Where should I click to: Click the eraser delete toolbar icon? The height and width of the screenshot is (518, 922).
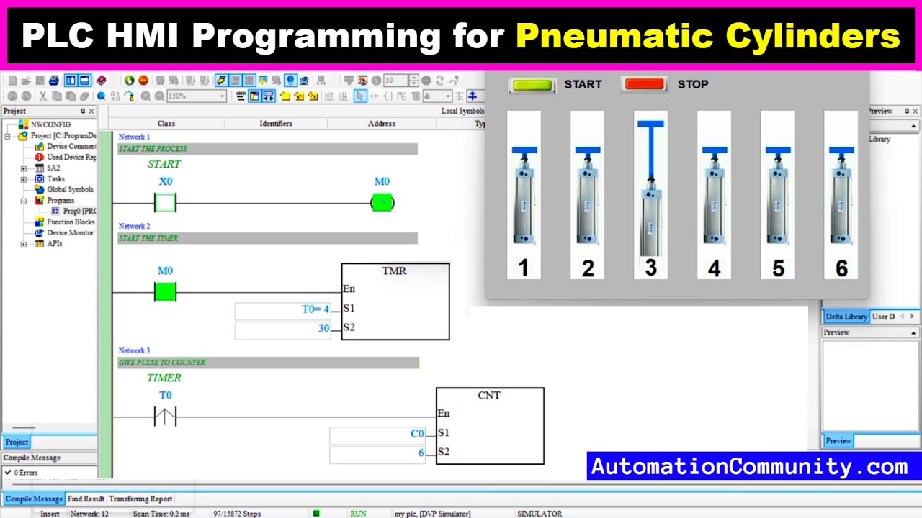click(x=84, y=96)
